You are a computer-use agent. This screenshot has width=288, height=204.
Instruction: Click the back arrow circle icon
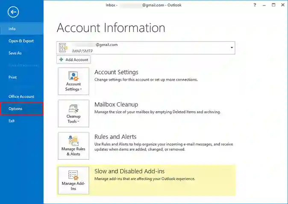(13, 12)
